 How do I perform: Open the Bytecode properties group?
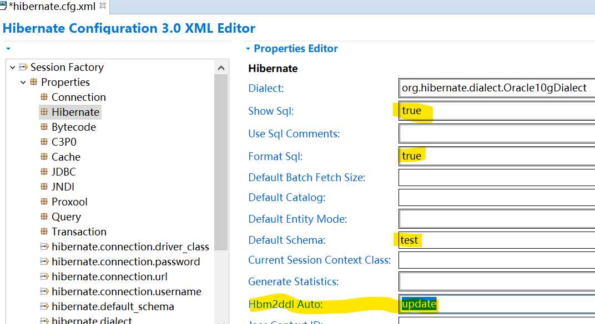[74, 127]
